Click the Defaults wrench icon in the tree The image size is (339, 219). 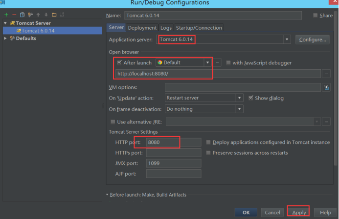click(12, 39)
